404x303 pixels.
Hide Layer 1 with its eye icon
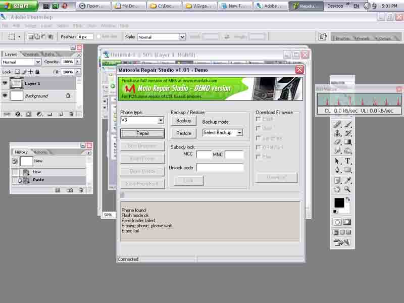pyautogui.click(x=5, y=83)
